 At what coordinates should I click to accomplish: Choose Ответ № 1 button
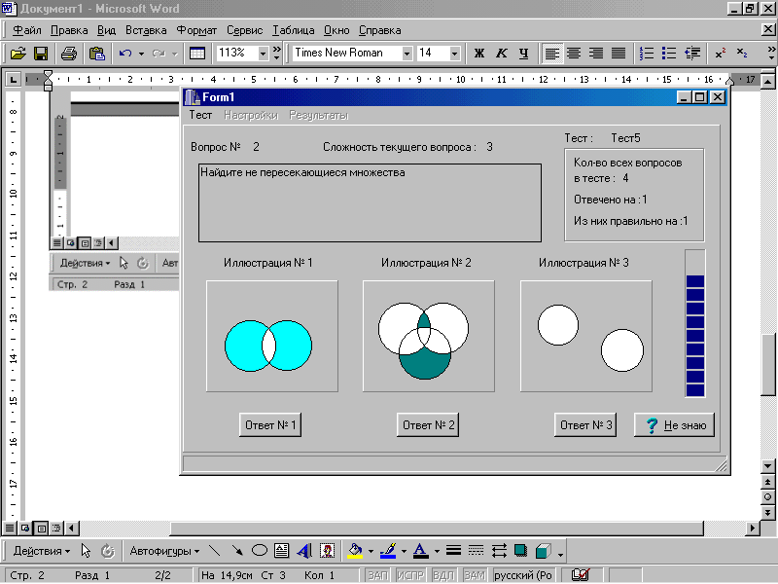270,425
